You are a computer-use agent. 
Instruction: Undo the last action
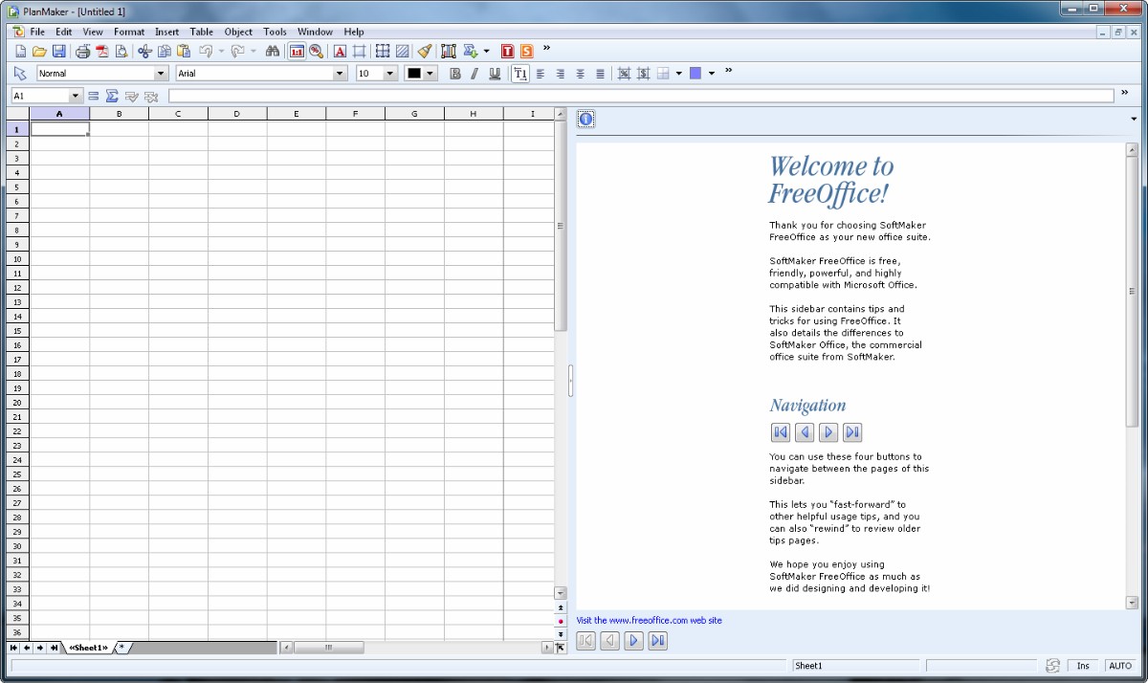click(x=206, y=51)
